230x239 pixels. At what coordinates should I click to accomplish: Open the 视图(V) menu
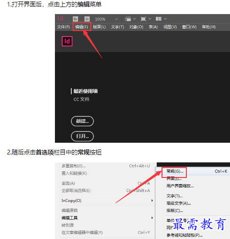(170, 27)
